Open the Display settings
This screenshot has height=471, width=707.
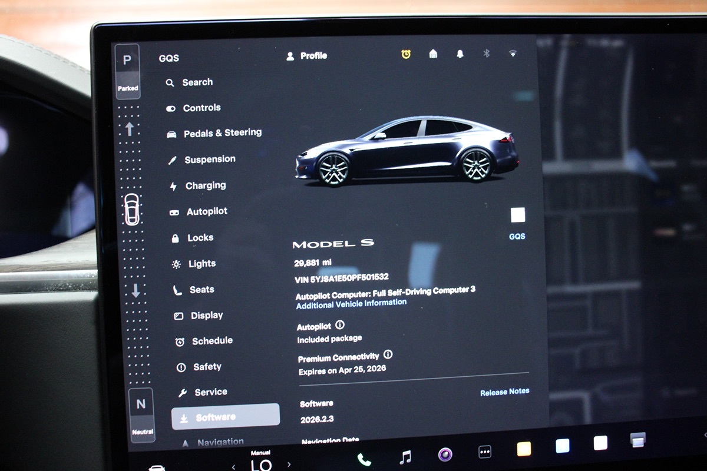[x=199, y=316]
